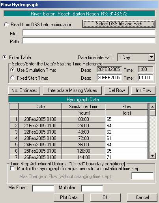Click the Del Row button
The width and height of the screenshot is (159, 203).
pos(116,90)
